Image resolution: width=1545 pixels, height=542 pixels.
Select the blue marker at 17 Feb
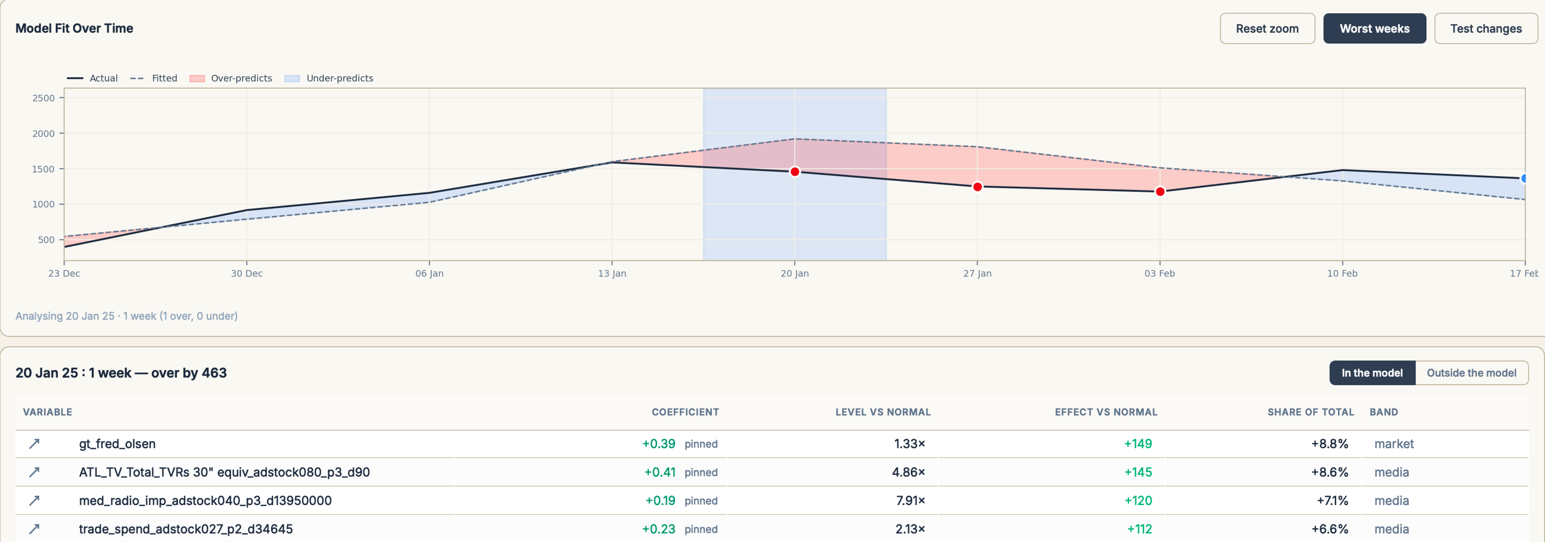point(1524,178)
